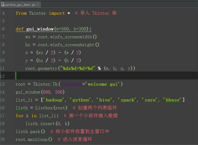Click winfo_screenheight() call on line 8
The height and width of the screenshot is (145, 198).
point(74,45)
